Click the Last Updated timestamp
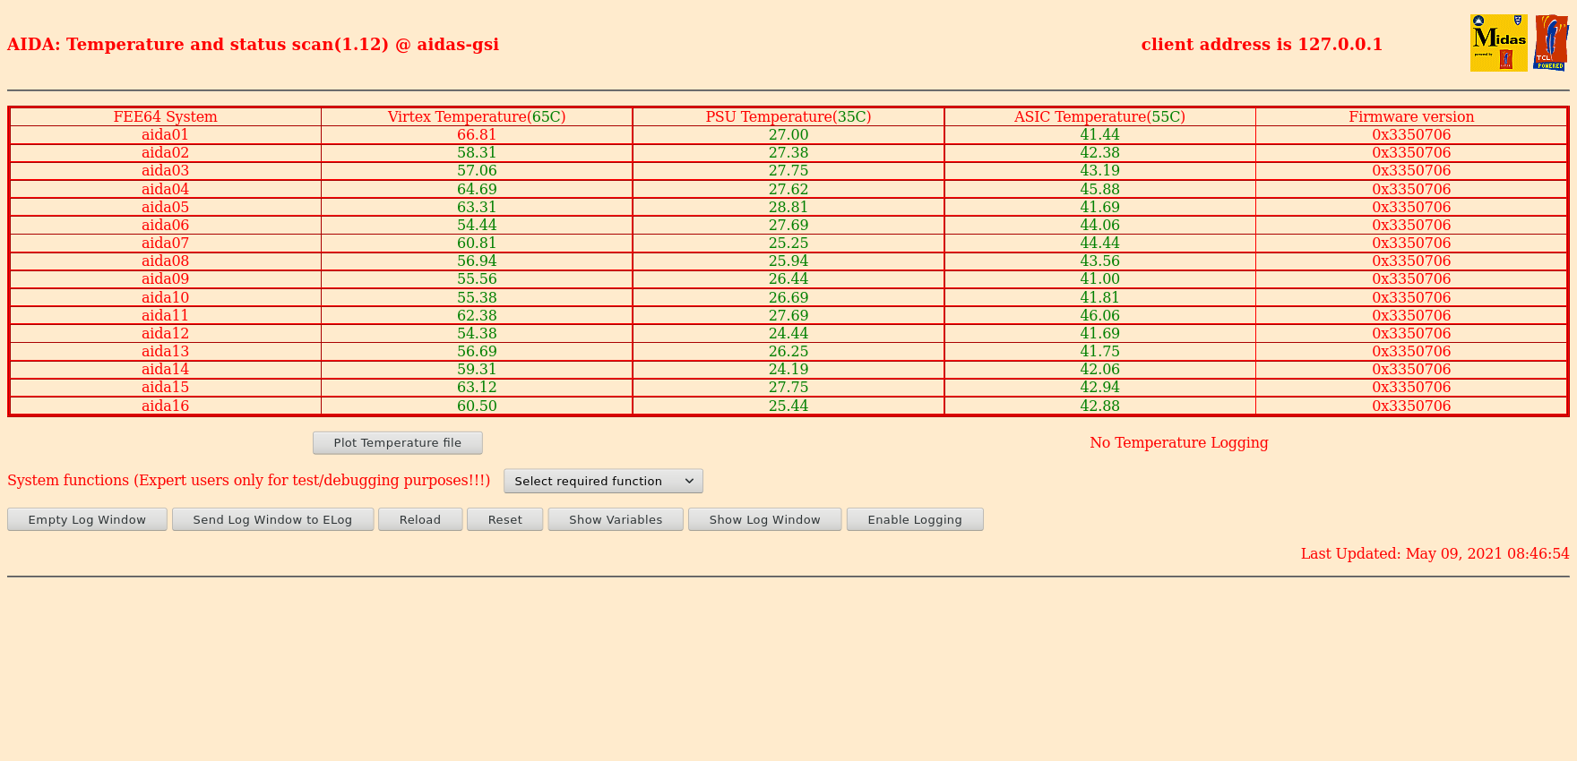Viewport: 1577px width, 761px height. tap(1435, 553)
